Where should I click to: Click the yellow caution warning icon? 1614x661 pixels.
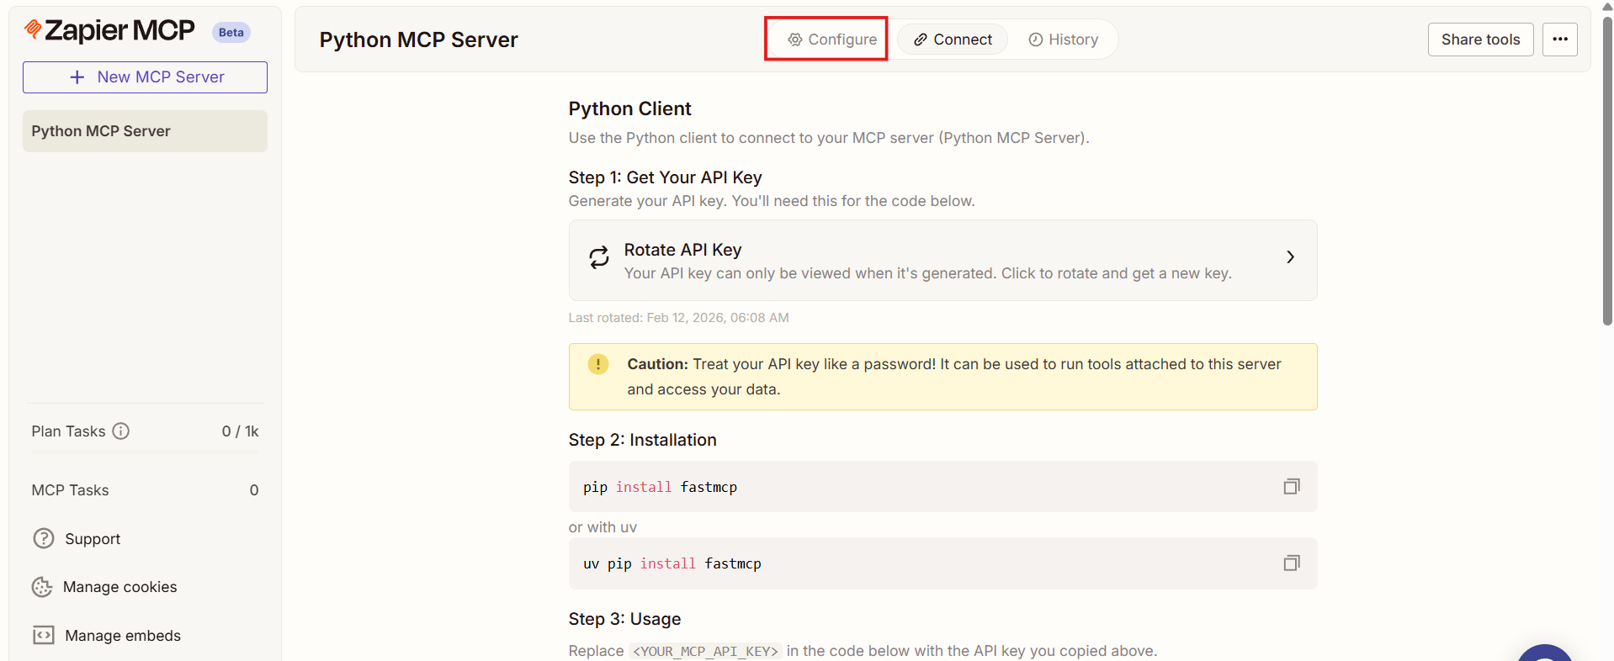597,365
